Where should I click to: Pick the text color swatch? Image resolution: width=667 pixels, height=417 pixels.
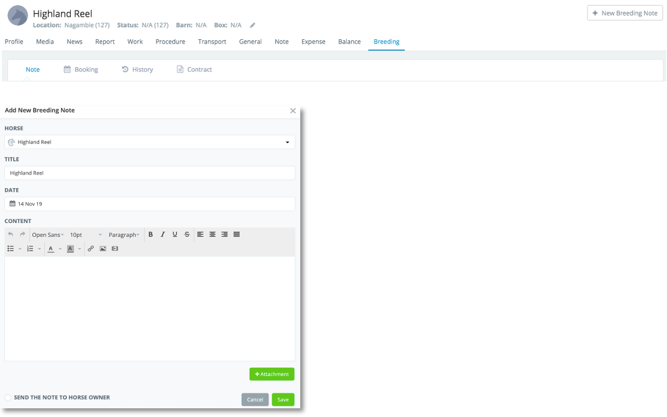(x=51, y=249)
